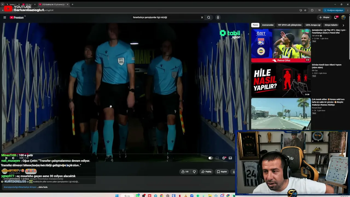Open the player settings gear

click(224, 158)
